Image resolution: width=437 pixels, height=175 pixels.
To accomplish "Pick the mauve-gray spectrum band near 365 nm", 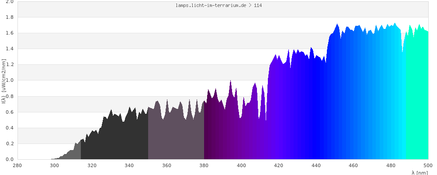I will (176, 140).
